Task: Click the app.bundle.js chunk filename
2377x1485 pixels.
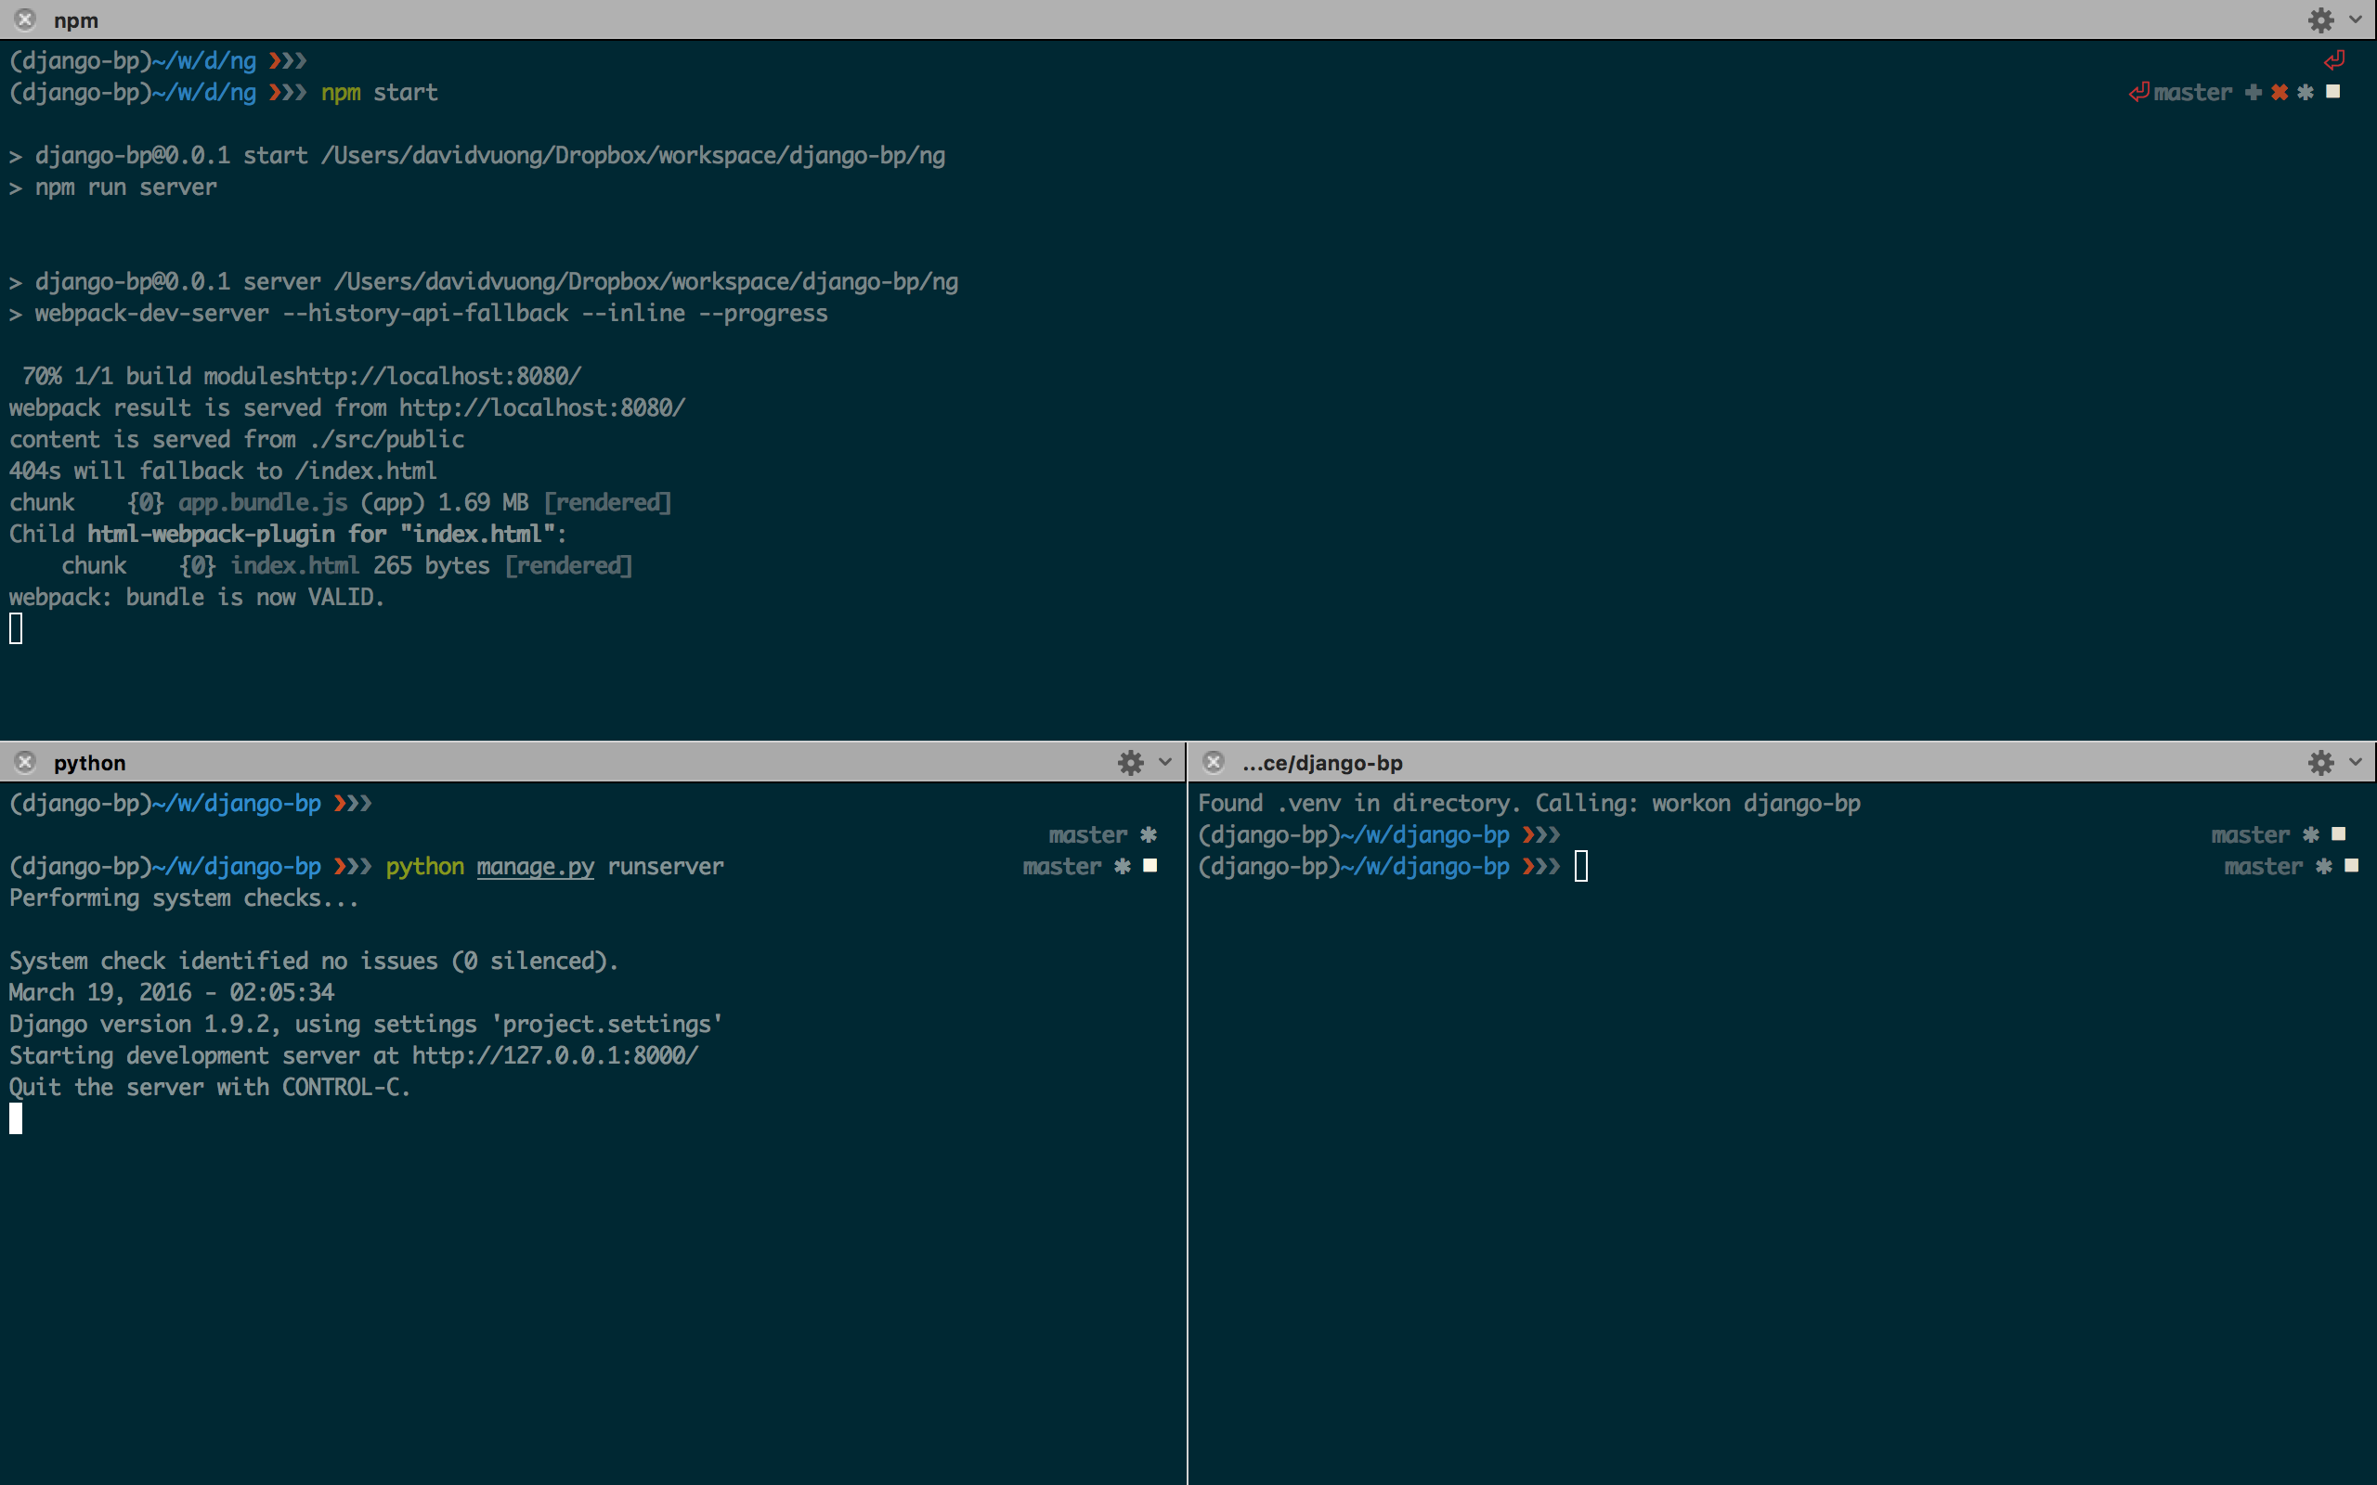Action: 262,503
